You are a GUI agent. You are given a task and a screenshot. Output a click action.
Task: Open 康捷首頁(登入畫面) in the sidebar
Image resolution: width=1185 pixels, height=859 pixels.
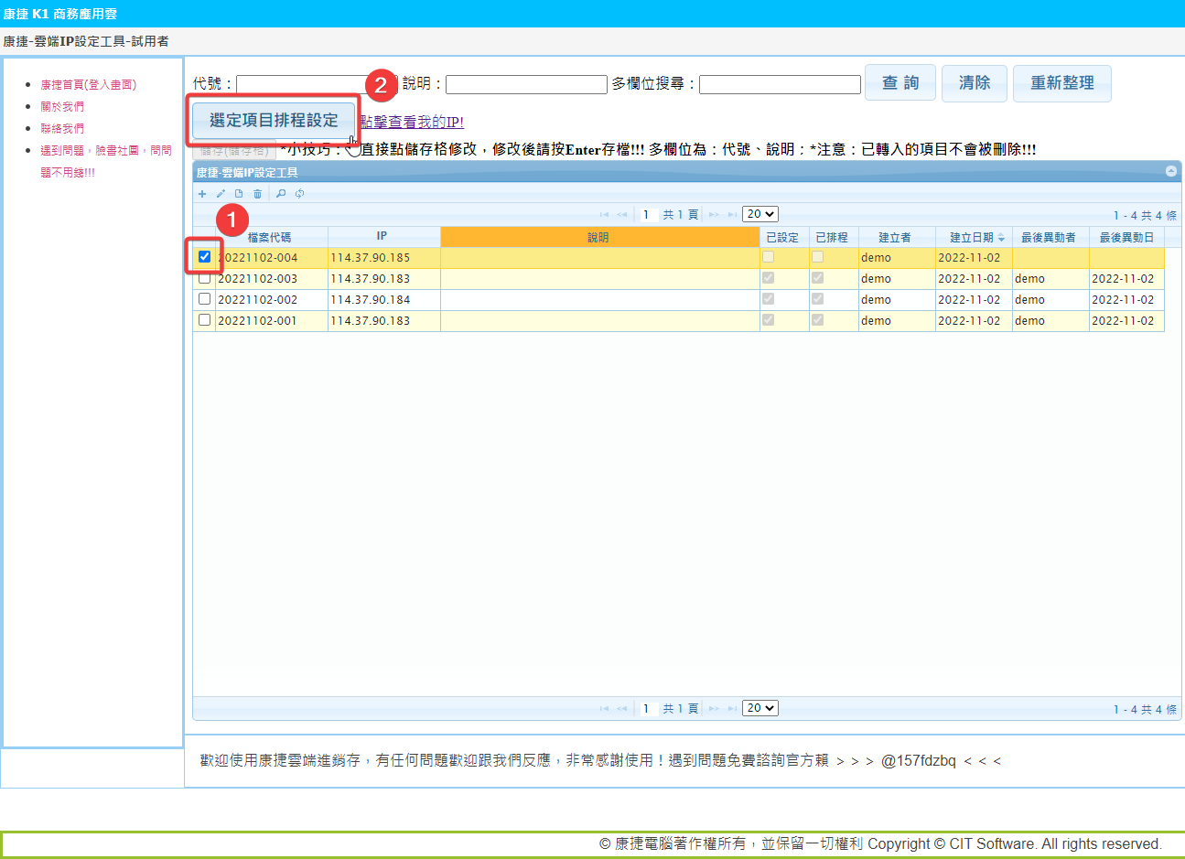tap(88, 85)
